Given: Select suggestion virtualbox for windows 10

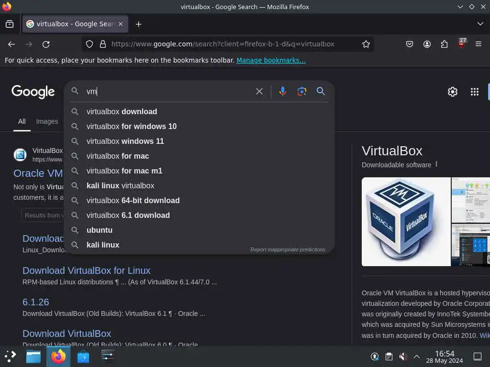Looking at the screenshot, I should [200, 126].
